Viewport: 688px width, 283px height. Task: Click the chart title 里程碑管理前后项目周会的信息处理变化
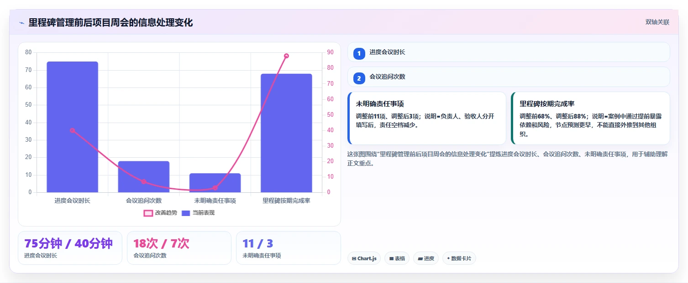110,22
